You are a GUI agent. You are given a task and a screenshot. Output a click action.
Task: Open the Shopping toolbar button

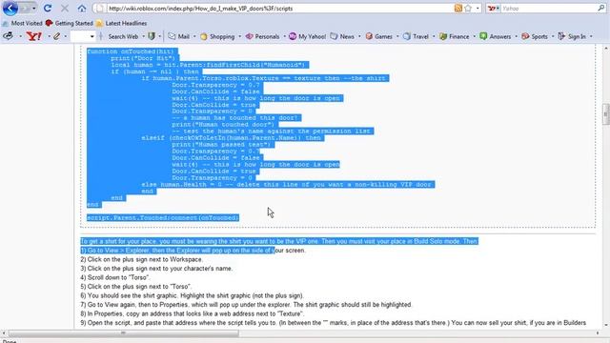217,36
